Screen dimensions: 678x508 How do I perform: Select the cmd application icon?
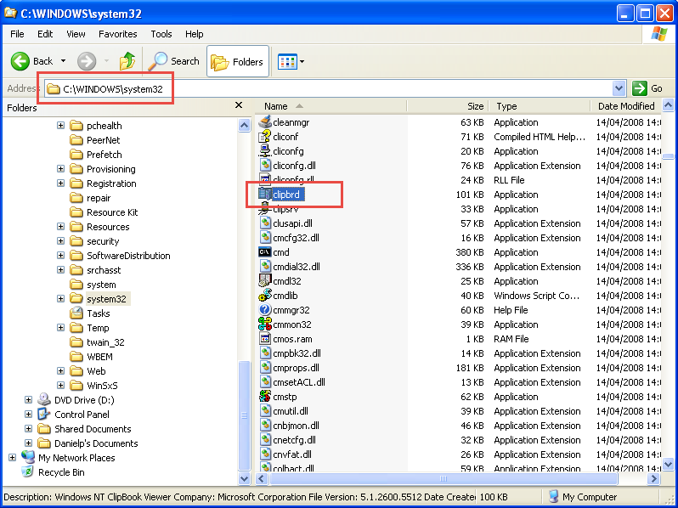(264, 252)
